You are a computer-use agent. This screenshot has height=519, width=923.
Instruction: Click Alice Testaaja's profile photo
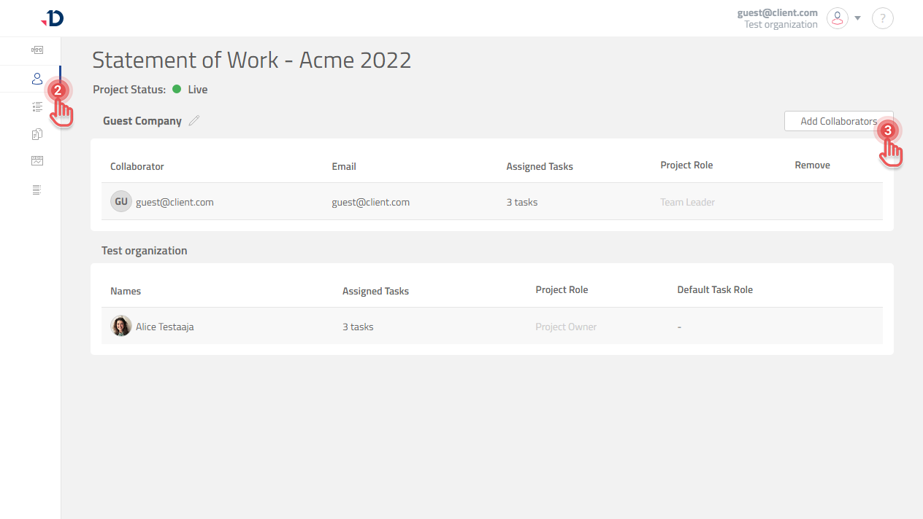pyautogui.click(x=120, y=326)
